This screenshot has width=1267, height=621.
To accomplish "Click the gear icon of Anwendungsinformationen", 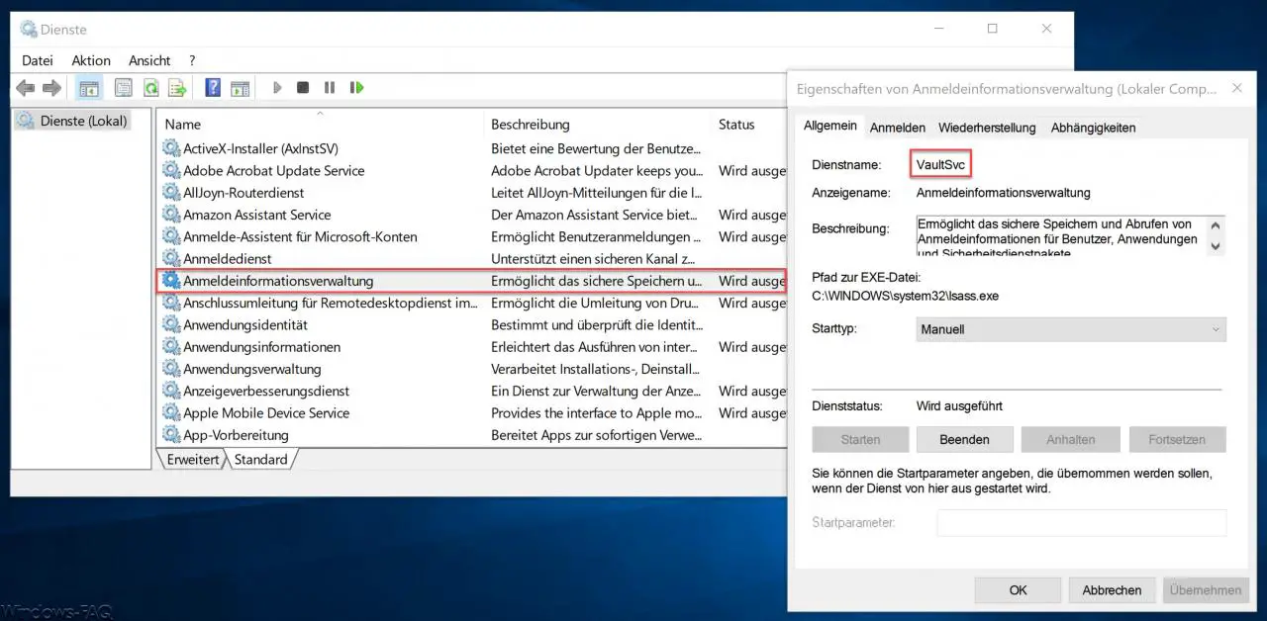I will point(171,347).
